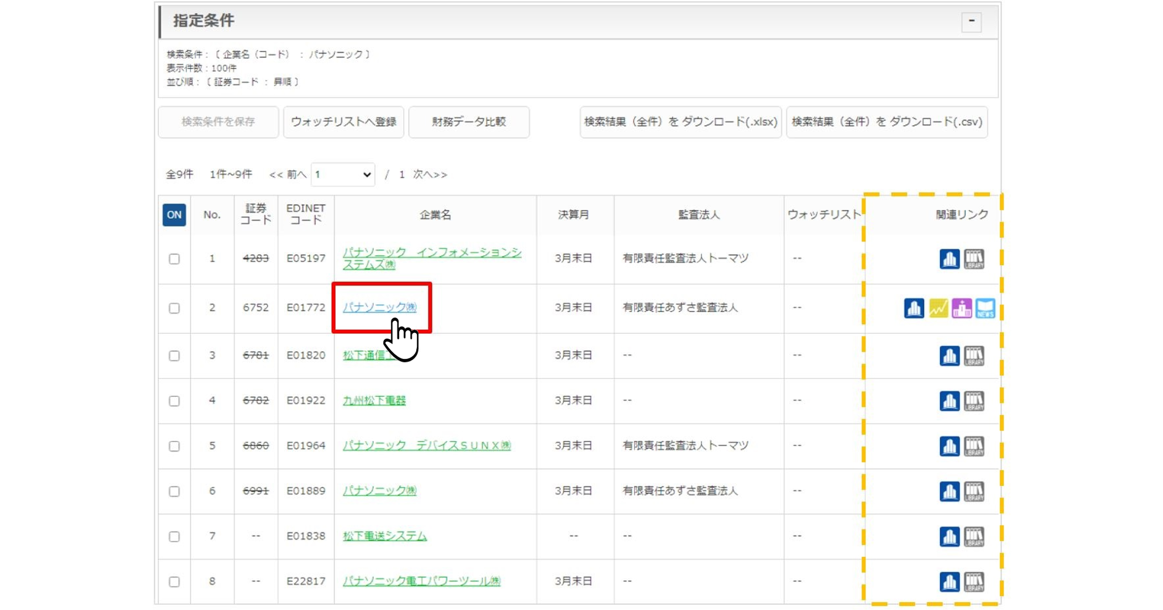Select checkbox for row 5 デバイスSUNX

tap(174, 446)
